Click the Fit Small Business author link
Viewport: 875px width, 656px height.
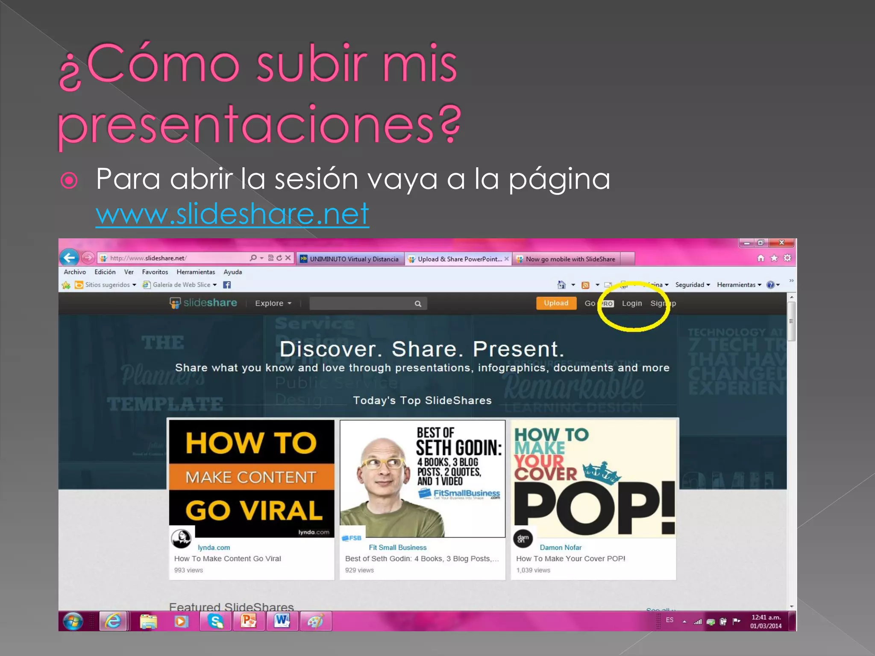pos(398,548)
